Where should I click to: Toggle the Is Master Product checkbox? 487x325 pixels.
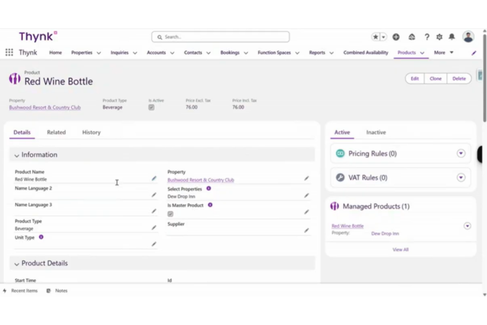tap(170, 214)
